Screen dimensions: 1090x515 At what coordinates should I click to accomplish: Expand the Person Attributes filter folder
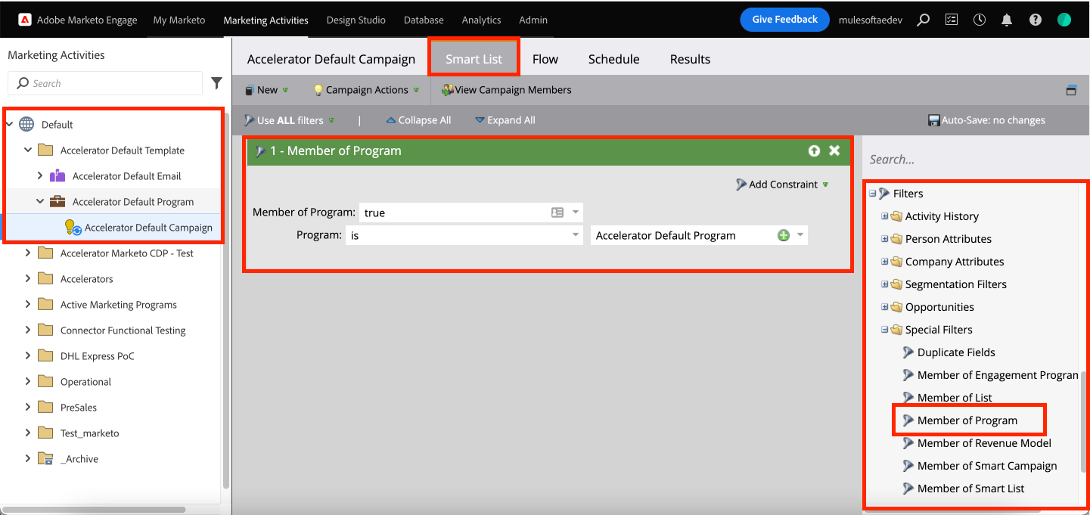(884, 239)
